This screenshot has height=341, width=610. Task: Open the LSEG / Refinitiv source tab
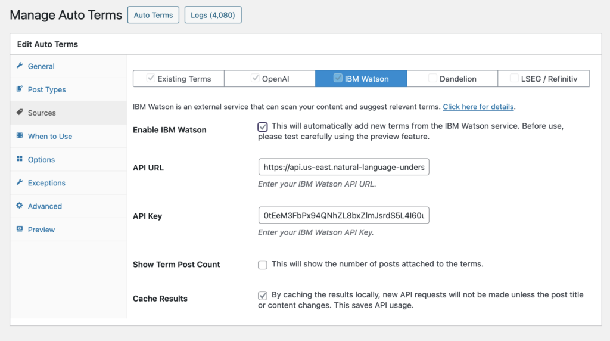tap(543, 79)
